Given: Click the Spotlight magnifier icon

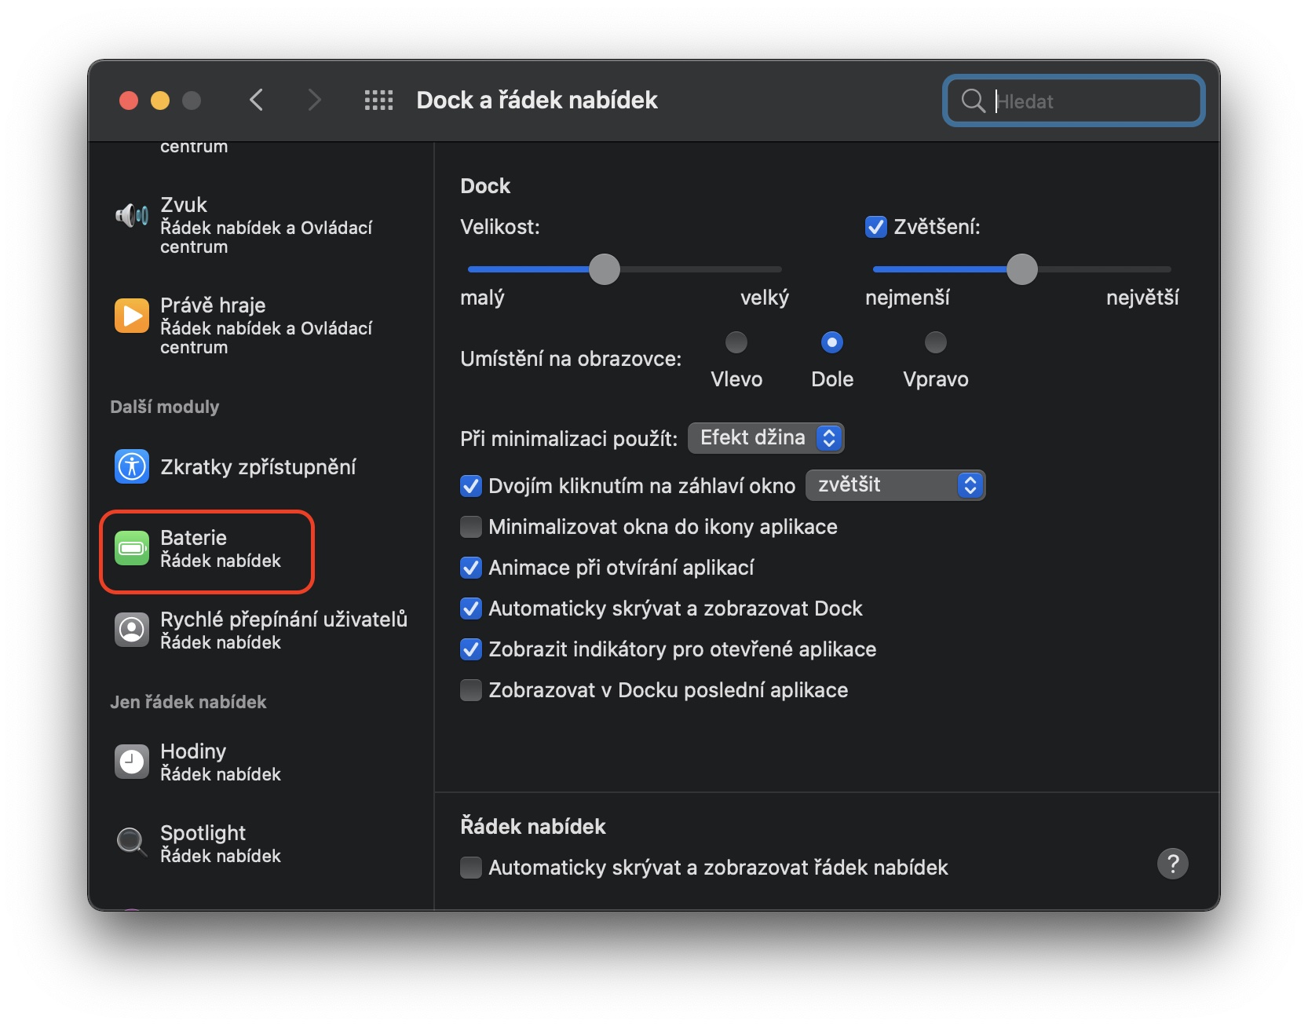Looking at the screenshot, I should 132,842.
